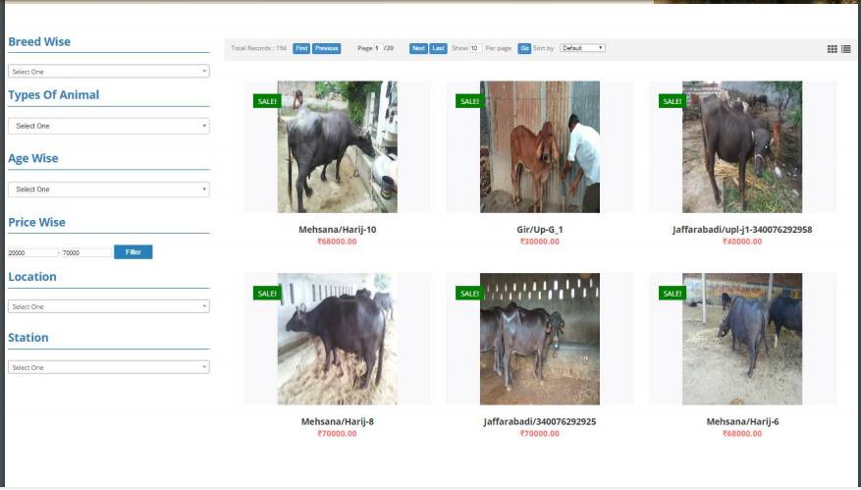Image resolution: width=861 pixels, height=490 pixels.
Task: Open the Age Wise select box
Action: click(x=109, y=190)
